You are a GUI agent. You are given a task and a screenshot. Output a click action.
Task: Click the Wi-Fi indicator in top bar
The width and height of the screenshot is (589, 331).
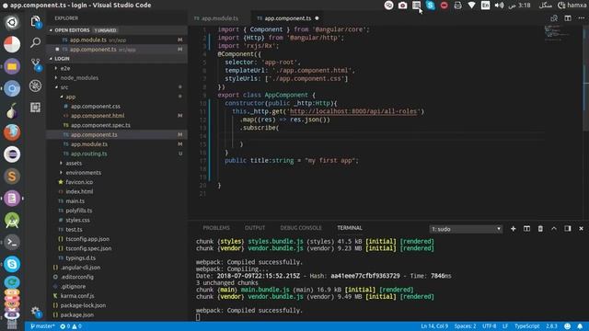pos(471,6)
